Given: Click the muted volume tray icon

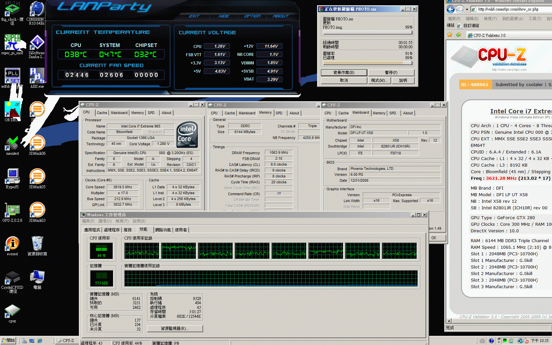Looking at the screenshot, I should click(526, 341).
